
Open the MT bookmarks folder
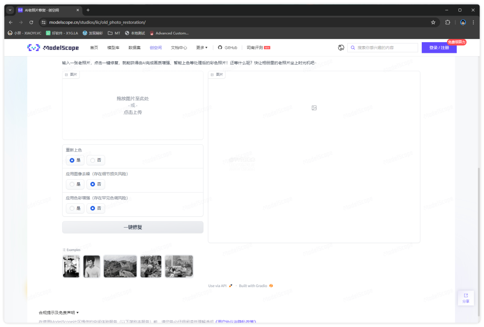click(x=114, y=33)
